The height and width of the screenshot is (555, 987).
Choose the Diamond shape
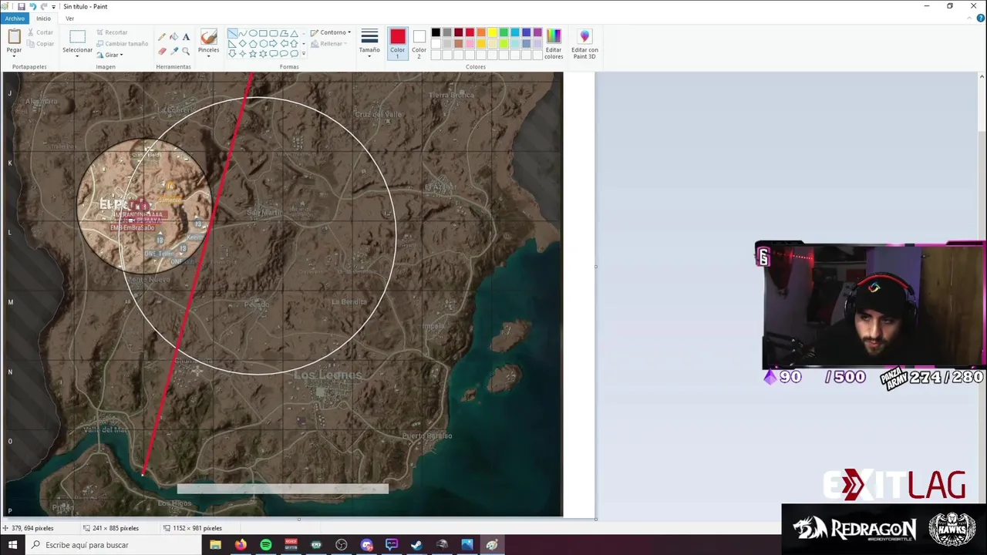click(243, 43)
